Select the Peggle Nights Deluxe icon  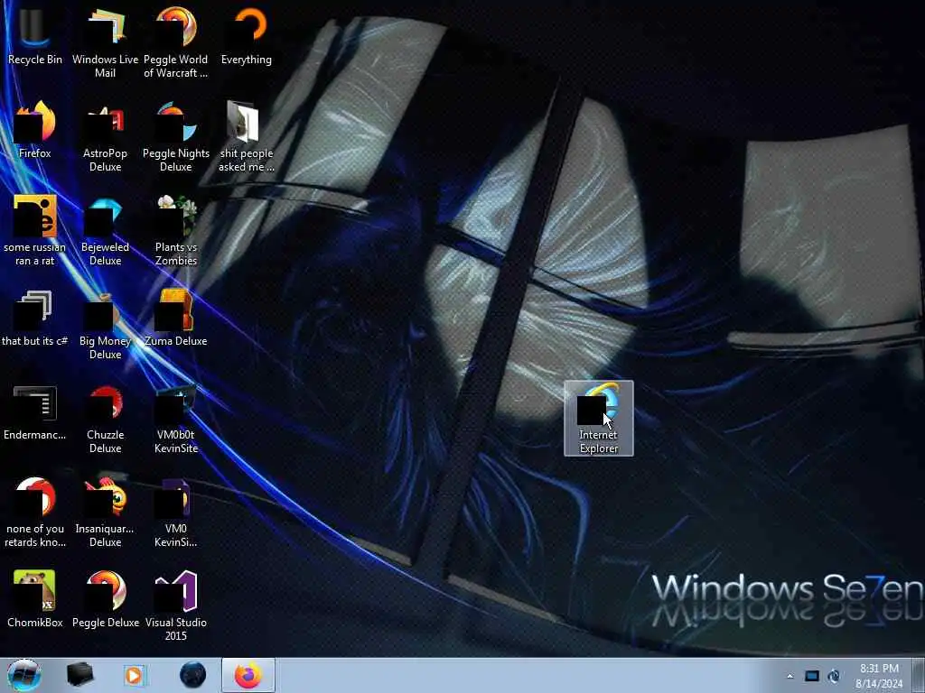coord(176,135)
